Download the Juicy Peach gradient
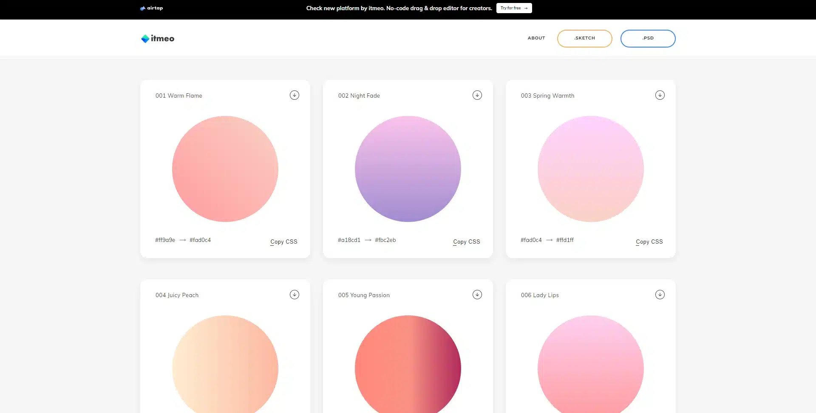The width and height of the screenshot is (816, 413). [x=294, y=295]
